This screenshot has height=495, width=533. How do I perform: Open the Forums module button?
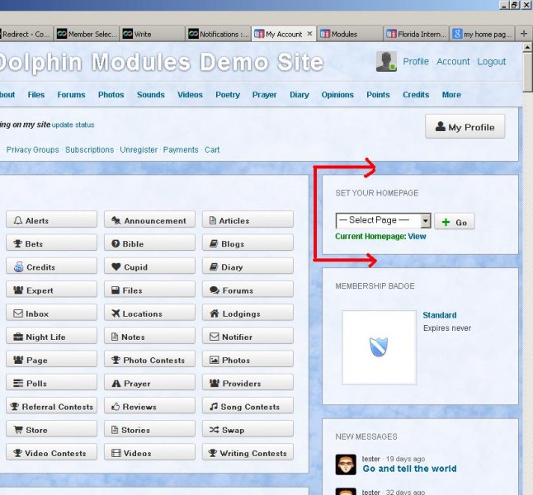pos(248,290)
